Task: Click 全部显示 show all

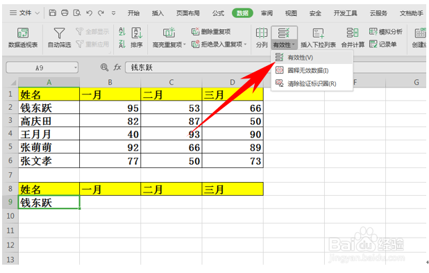Action: [x=92, y=31]
